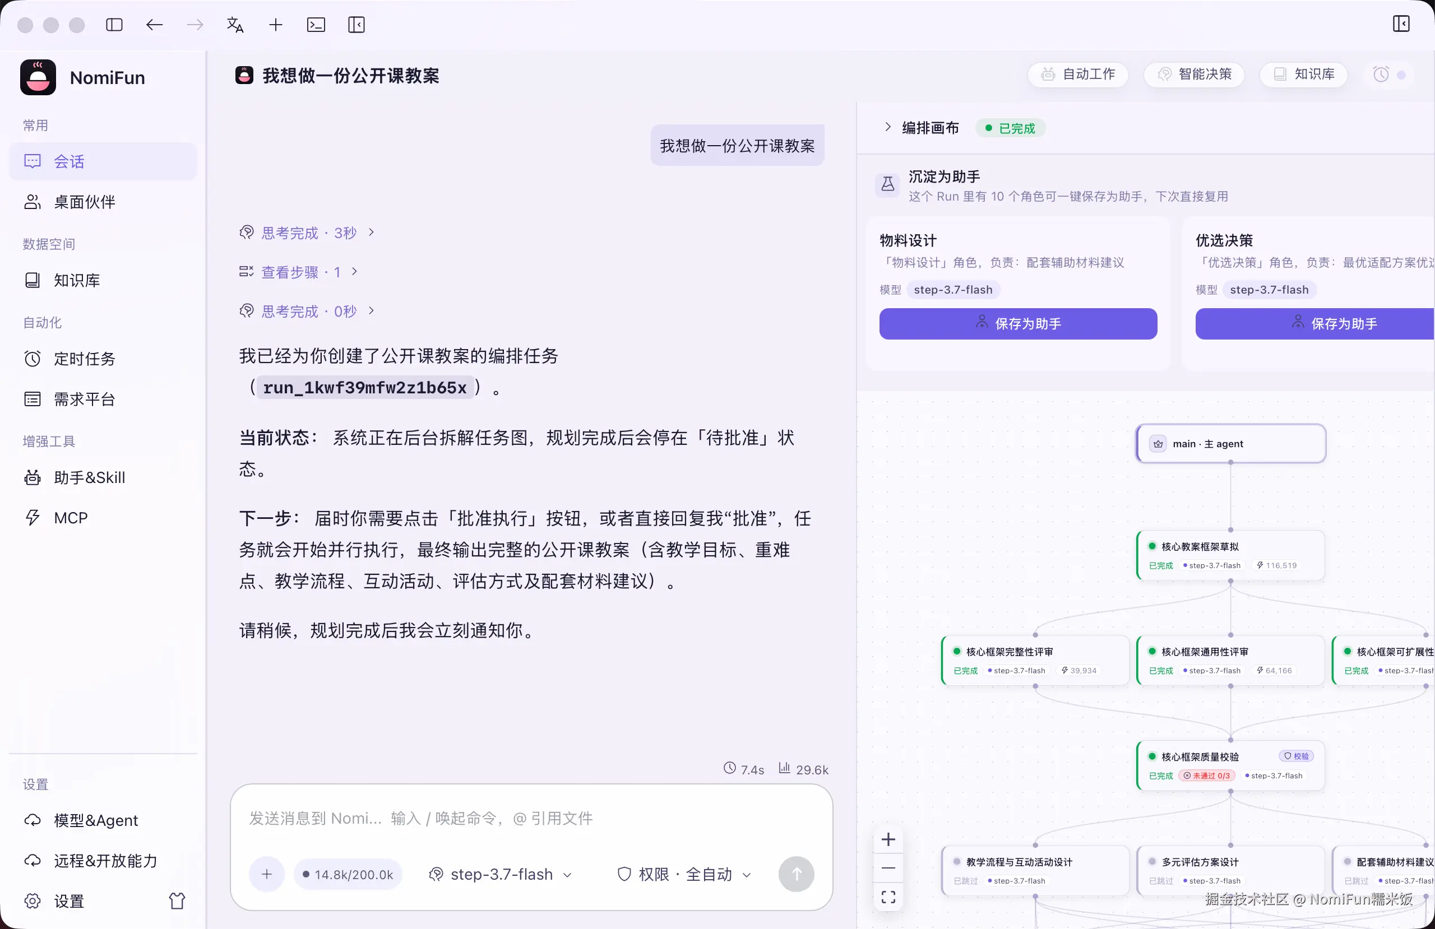Select the main · 主 agent node

(1230, 444)
